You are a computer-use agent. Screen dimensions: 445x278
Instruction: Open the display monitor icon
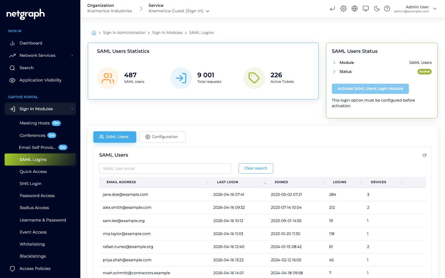[x=366, y=9]
